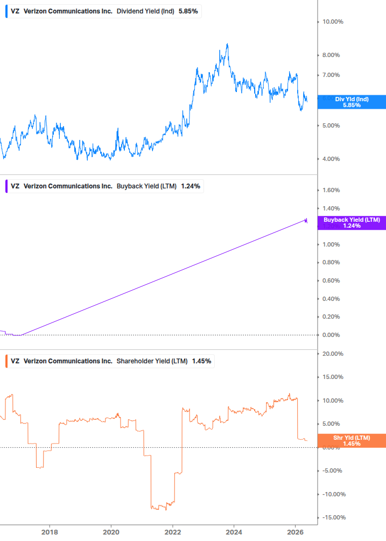Click the 0.60% tick on the buyback yield axis

[x=331, y=281]
